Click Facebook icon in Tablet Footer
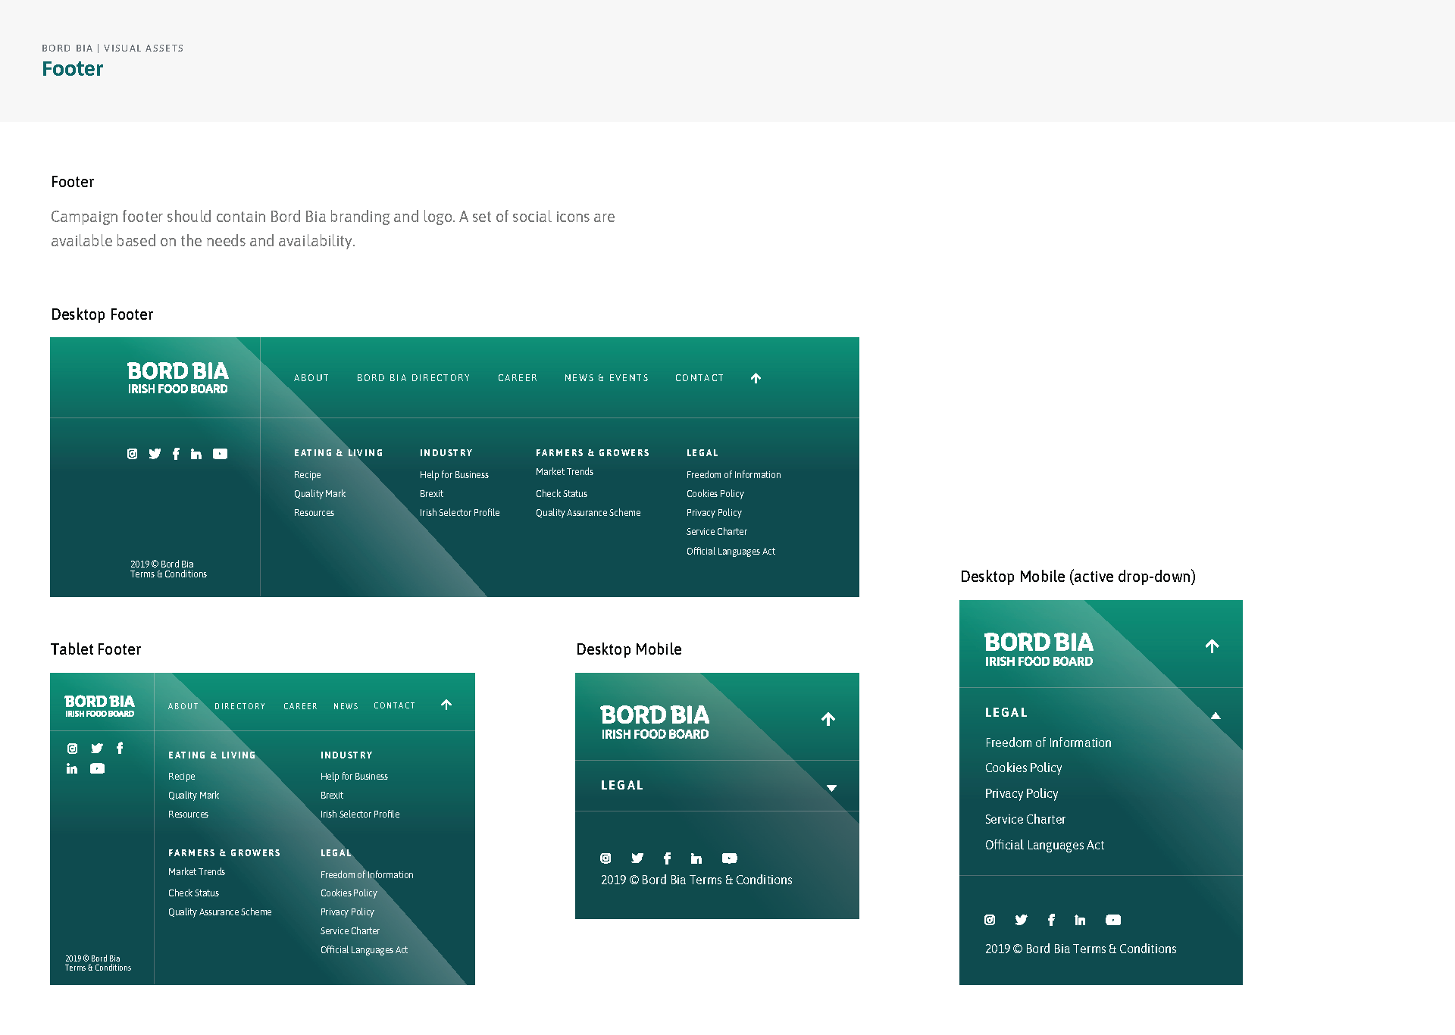 pos(120,748)
